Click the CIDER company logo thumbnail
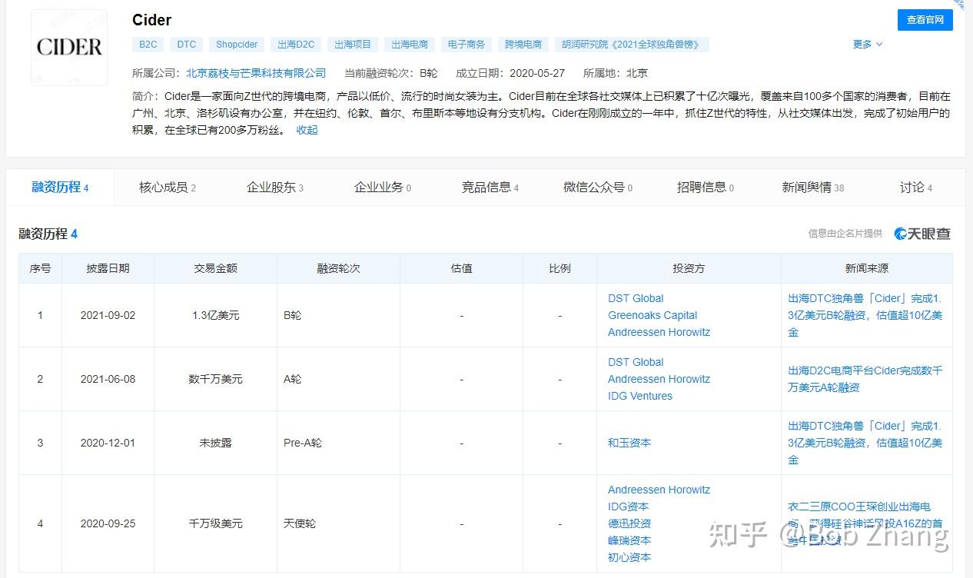 click(x=69, y=47)
